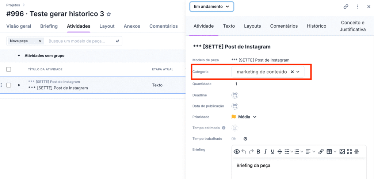The height and width of the screenshot is (179, 374).
Task: Close the activity side panel
Action: (x=369, y=7)
